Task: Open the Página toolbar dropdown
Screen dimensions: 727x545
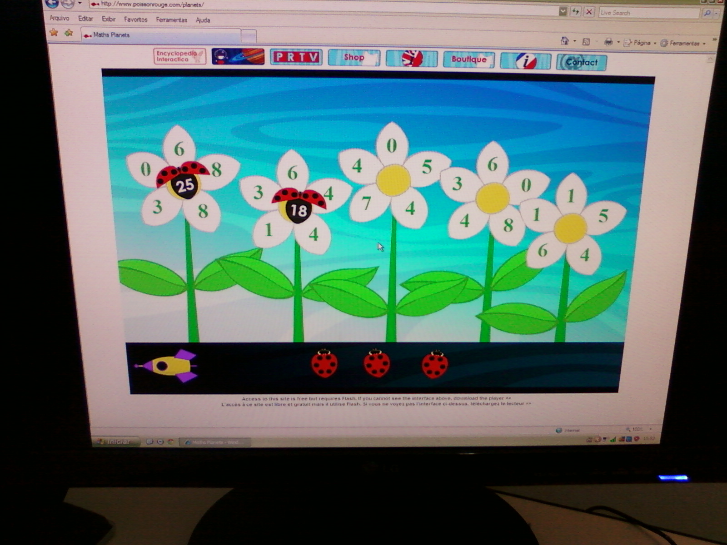Action: tap(640, 43)
